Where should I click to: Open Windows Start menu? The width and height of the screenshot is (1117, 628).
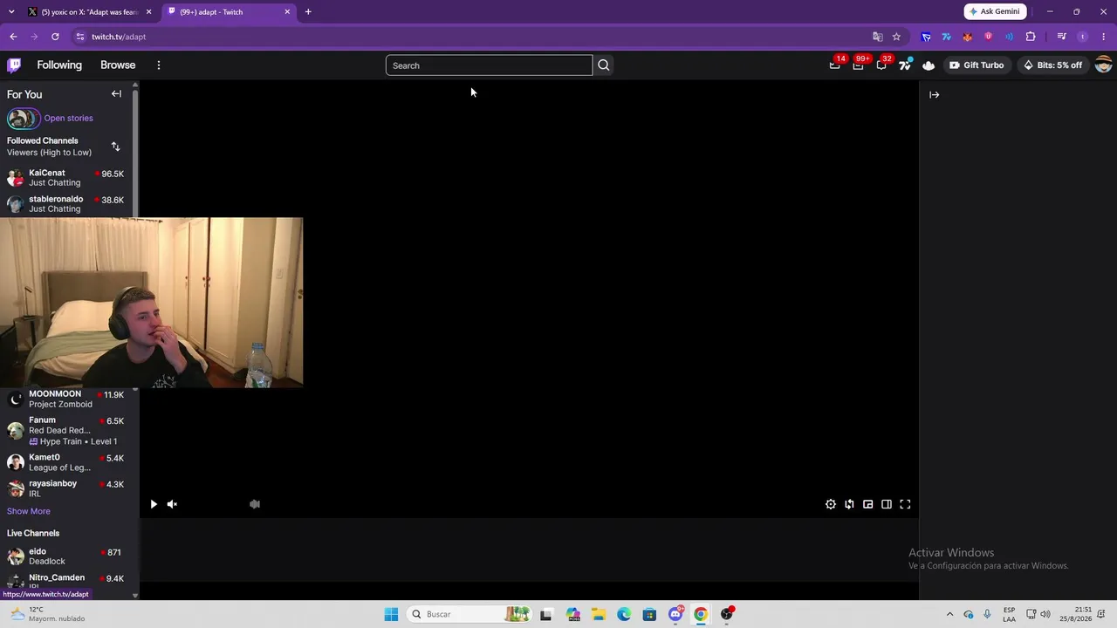coord(391,614)
